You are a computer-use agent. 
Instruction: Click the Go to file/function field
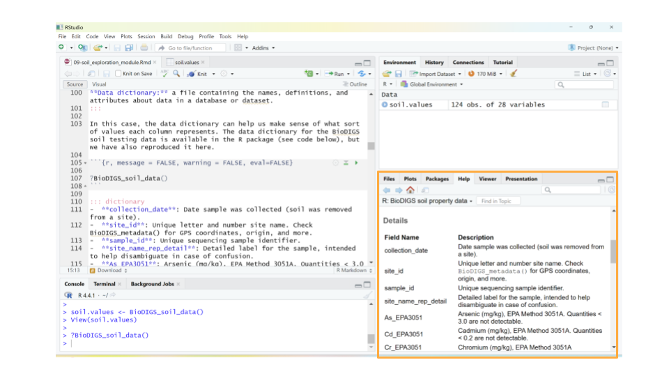(x=190, y=48)
